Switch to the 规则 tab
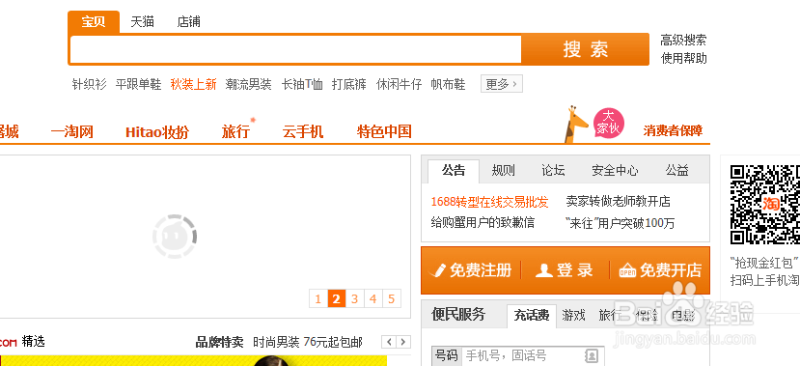Screen dimensions: 800x366 503,171
